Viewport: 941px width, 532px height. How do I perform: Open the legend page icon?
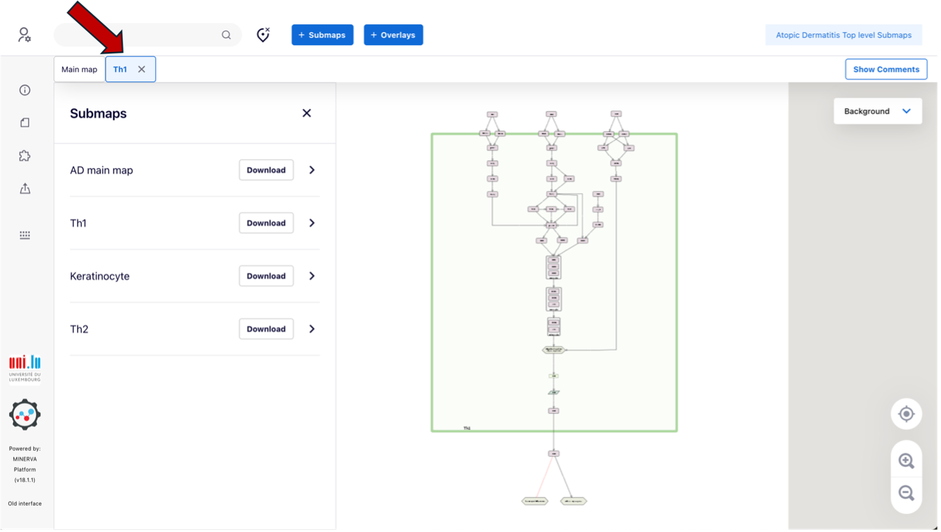click(x=25, y=123)
